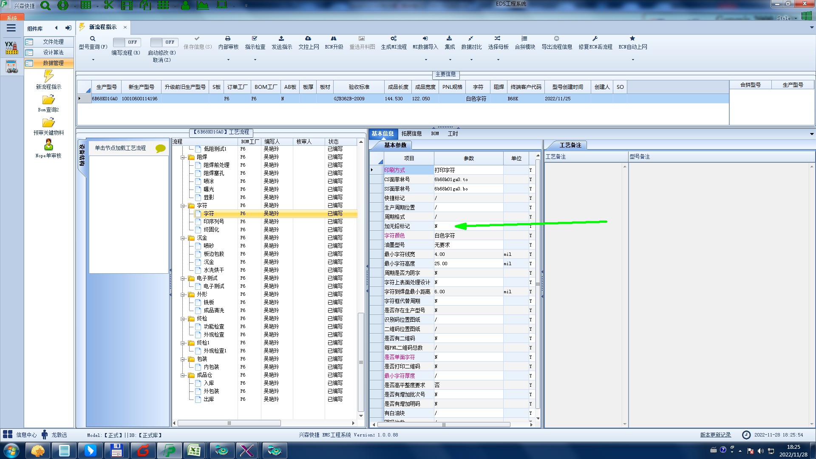Click the process tree horizontal scrollbar

229,423
